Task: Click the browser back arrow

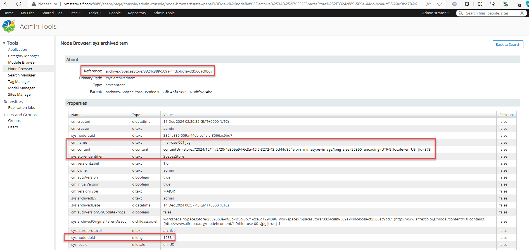Action: (6, 4)
